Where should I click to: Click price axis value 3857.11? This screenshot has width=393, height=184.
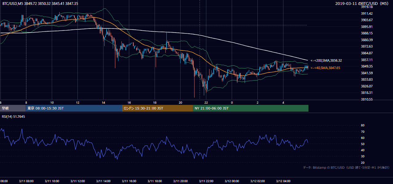tap(367, 60)
